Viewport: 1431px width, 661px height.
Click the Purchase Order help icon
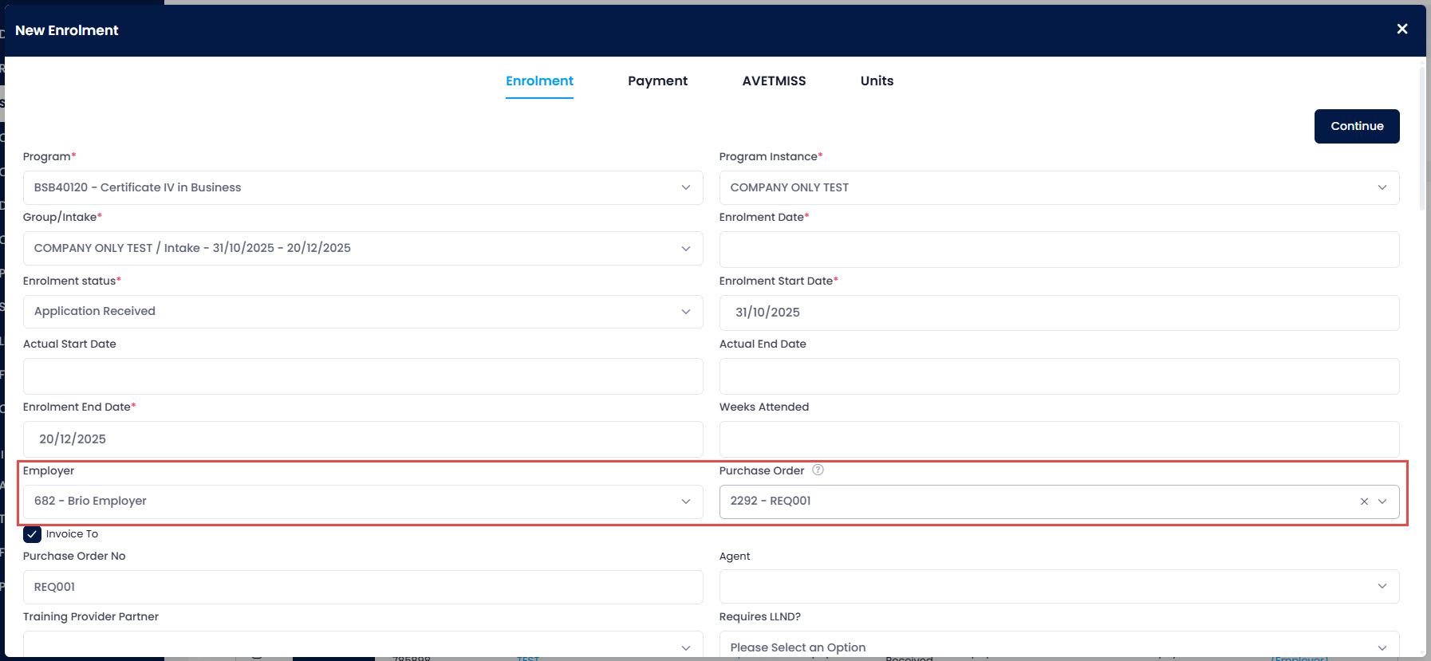click(818, 470)
